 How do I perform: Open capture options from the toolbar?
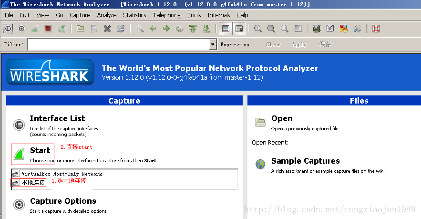coord(21,29)
